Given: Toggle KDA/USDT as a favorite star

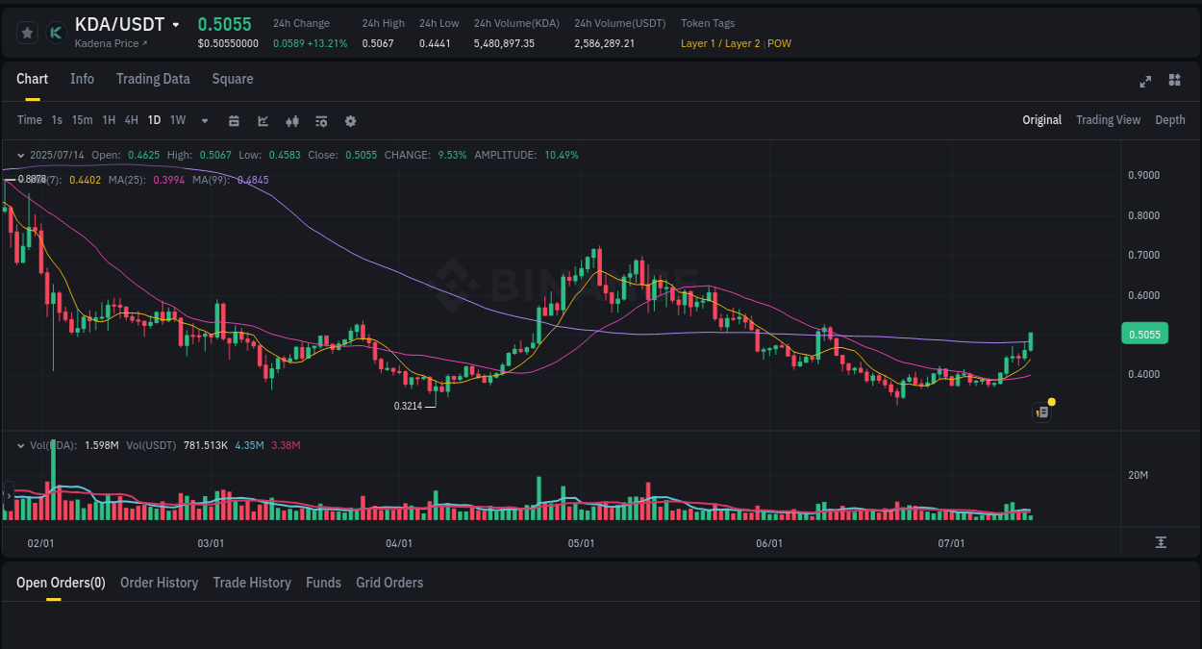Looking at the screenshot, I should pos(27,32).
